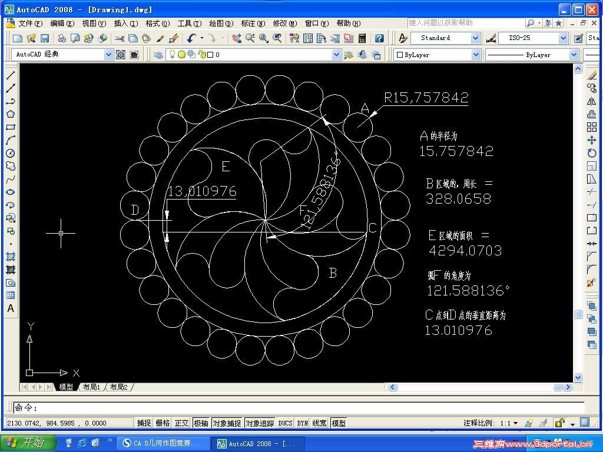Switch to CAD几何作图竞赛 taskbar window
The width and height of the screenshot is (603, 452).
click(x=163, y=444)
